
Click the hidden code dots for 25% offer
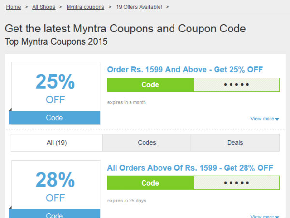click(236, 85)
